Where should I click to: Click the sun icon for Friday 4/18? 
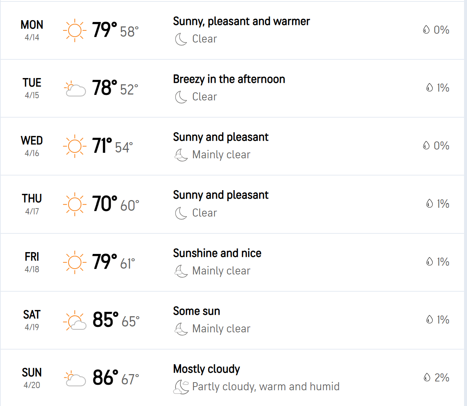[x=75, y=262]
